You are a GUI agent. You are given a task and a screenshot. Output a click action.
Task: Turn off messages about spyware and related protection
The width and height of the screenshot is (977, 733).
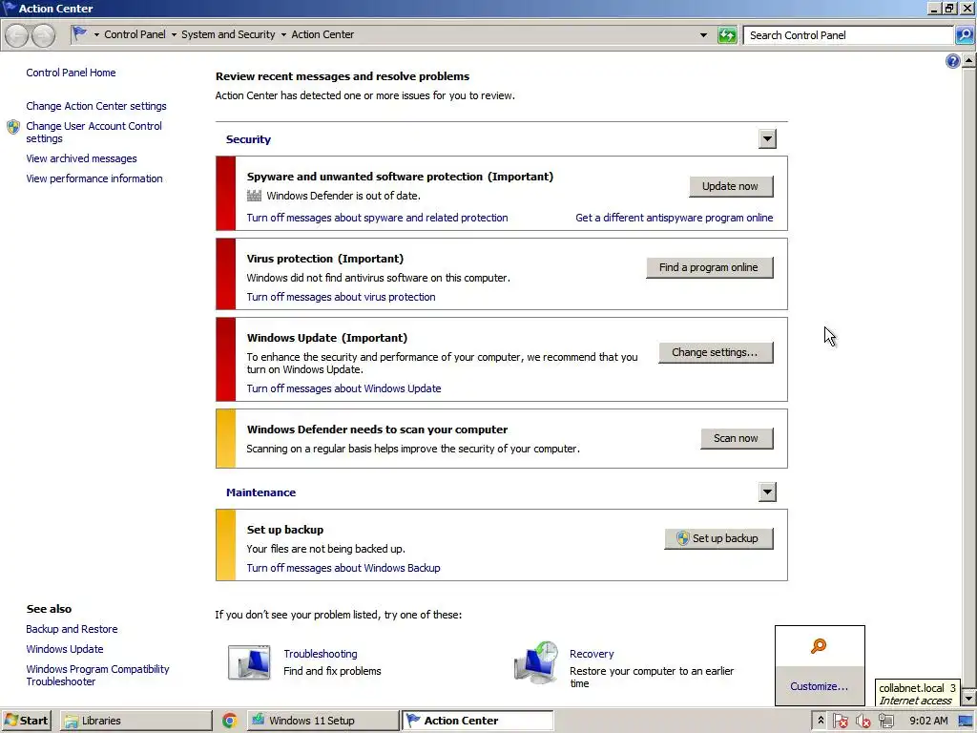(377, 218)
